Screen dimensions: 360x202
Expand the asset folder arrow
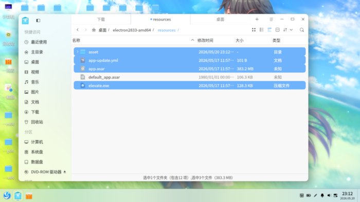77,52
